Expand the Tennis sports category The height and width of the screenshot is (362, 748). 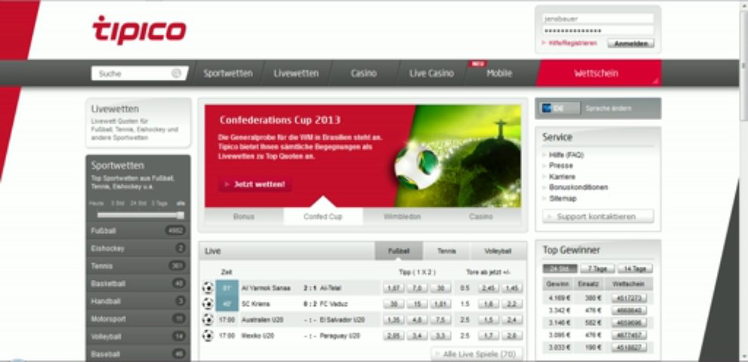coord(138,265)
